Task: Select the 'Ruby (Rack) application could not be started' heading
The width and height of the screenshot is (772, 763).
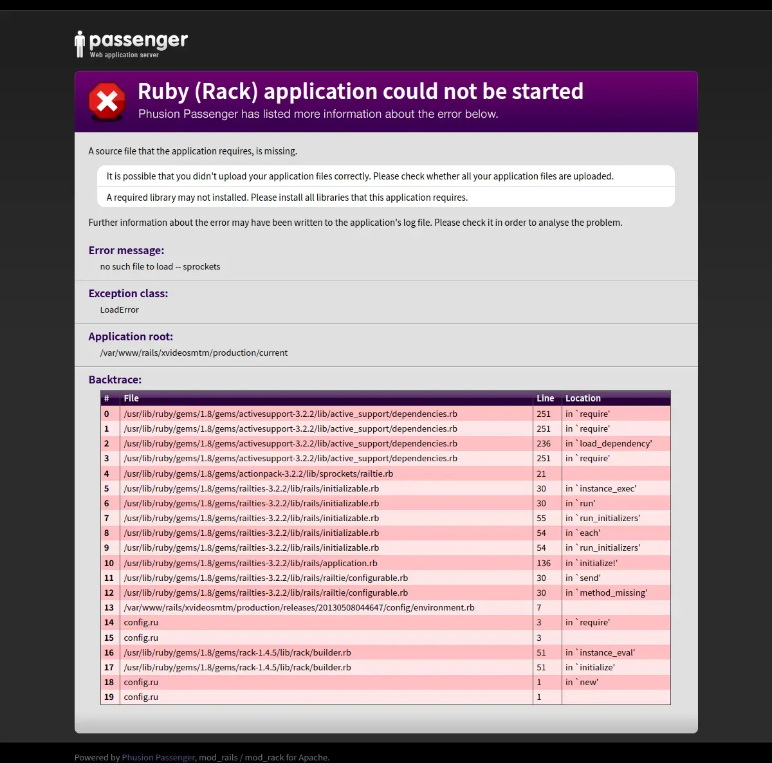Action: click(360, 91)
